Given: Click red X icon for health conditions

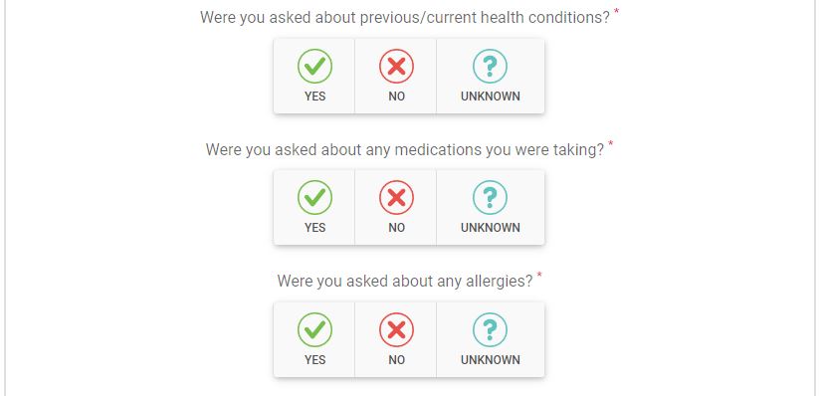Looking at the screenshot, I should 396,66.
